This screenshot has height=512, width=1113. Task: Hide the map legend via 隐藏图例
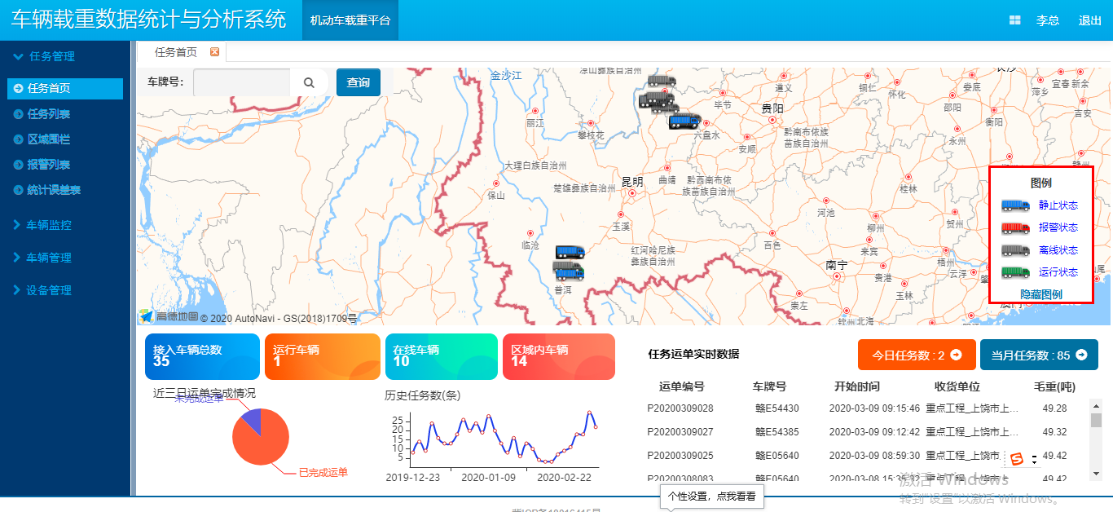point(1040,294)
